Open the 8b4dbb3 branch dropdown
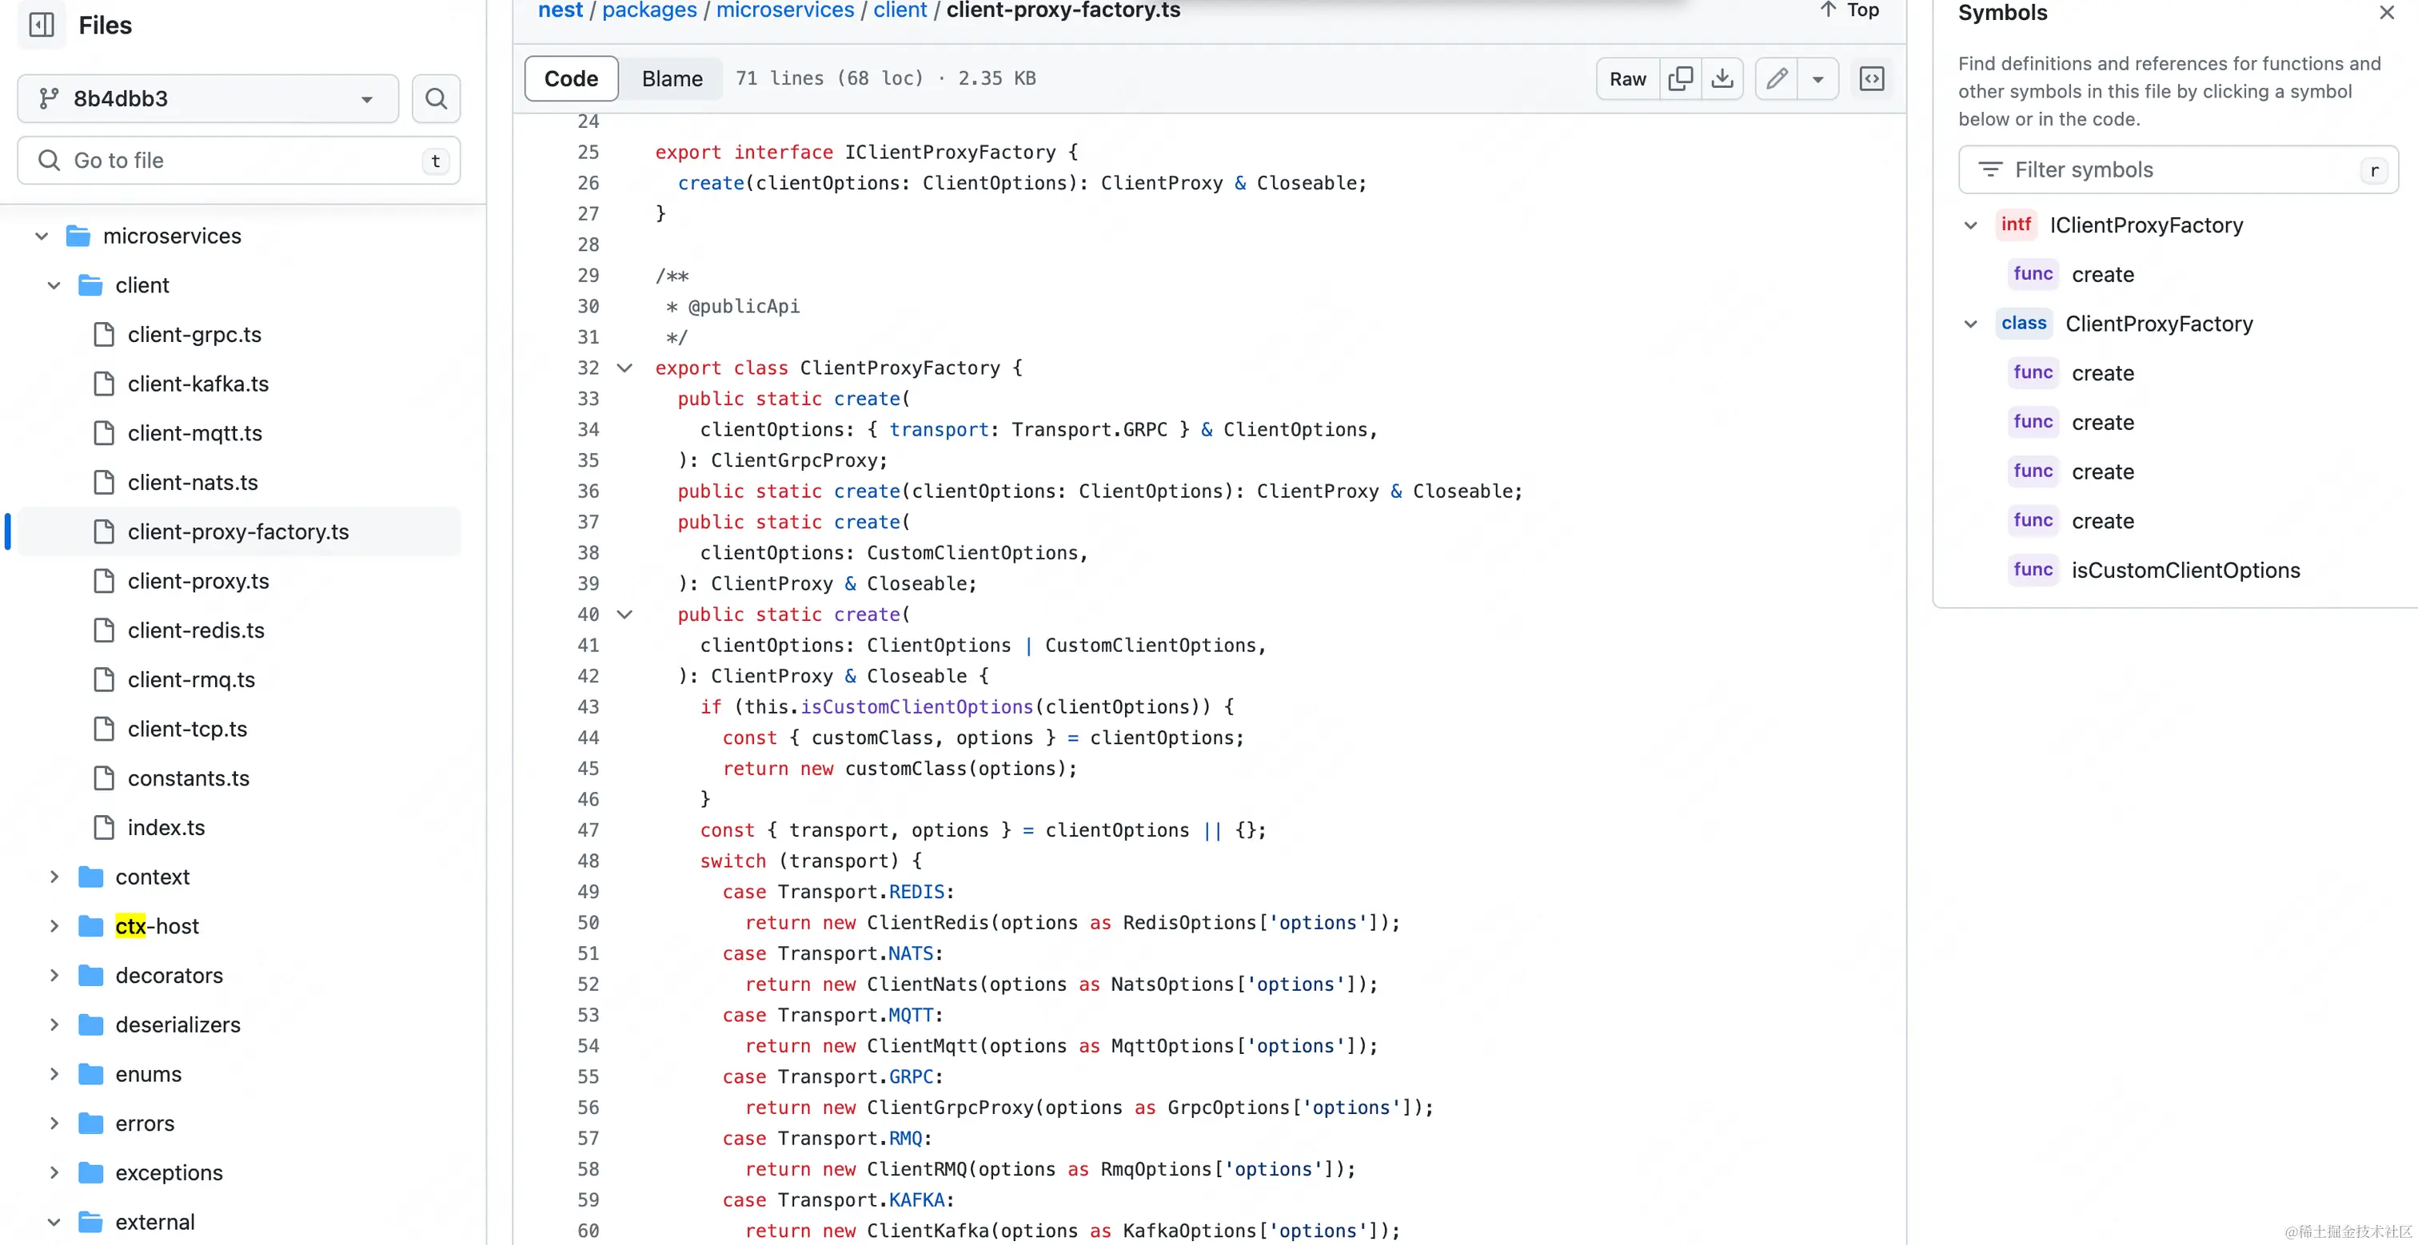This screenshot has height=1245, width=2418. tap(207, 98)
